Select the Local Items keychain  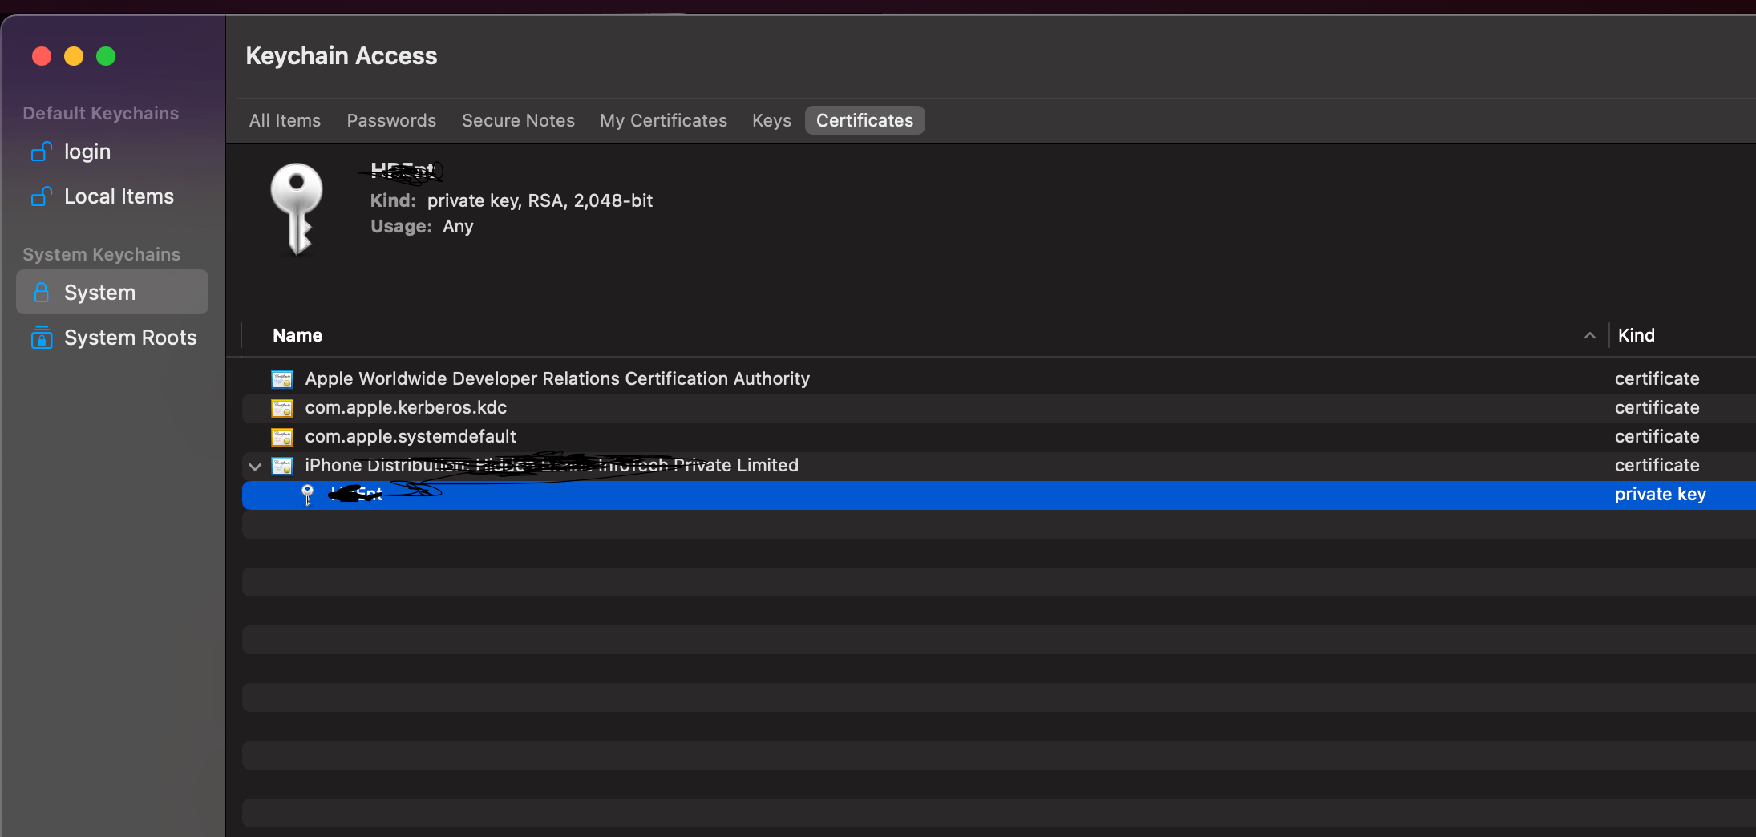tap(112, 196)
